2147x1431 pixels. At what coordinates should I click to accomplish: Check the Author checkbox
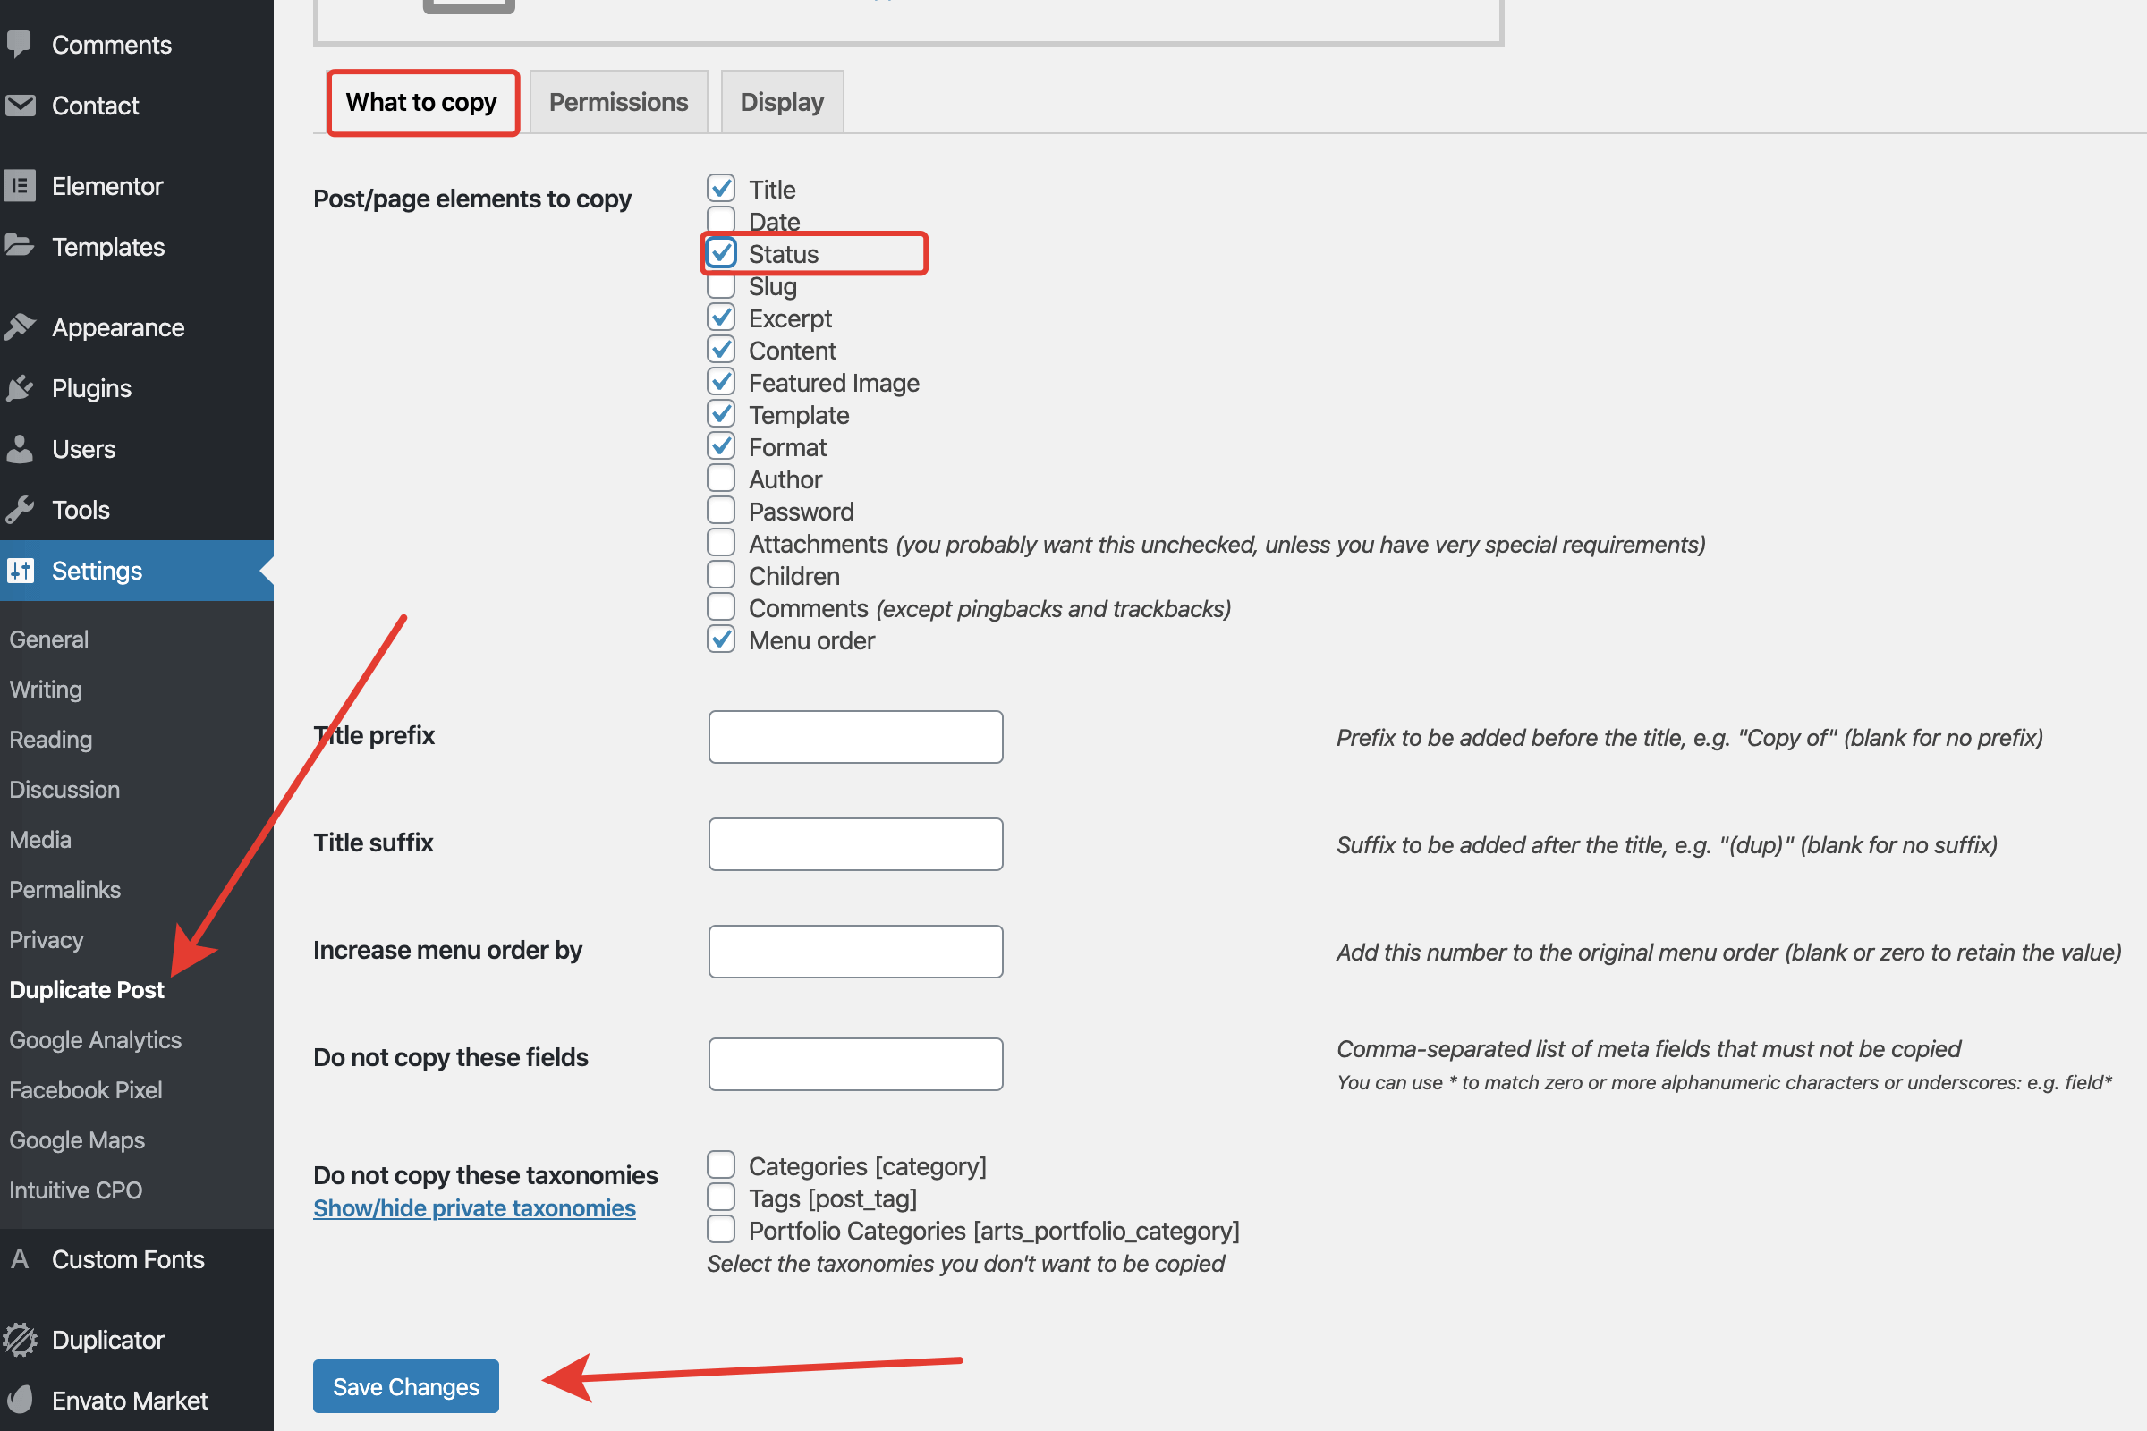click(721, 478)
